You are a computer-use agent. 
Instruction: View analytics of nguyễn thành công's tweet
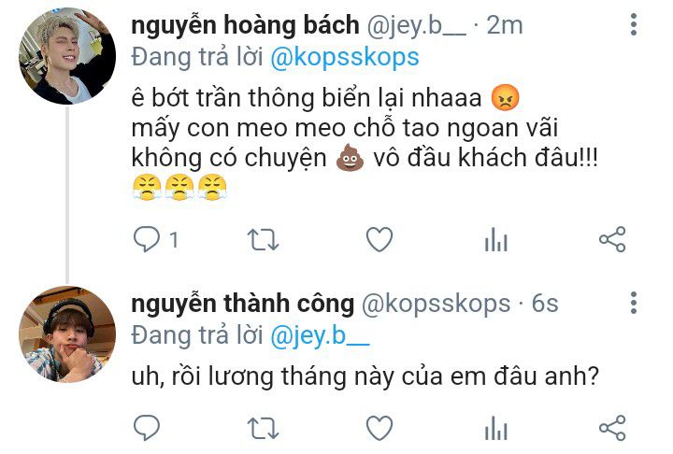496,428
